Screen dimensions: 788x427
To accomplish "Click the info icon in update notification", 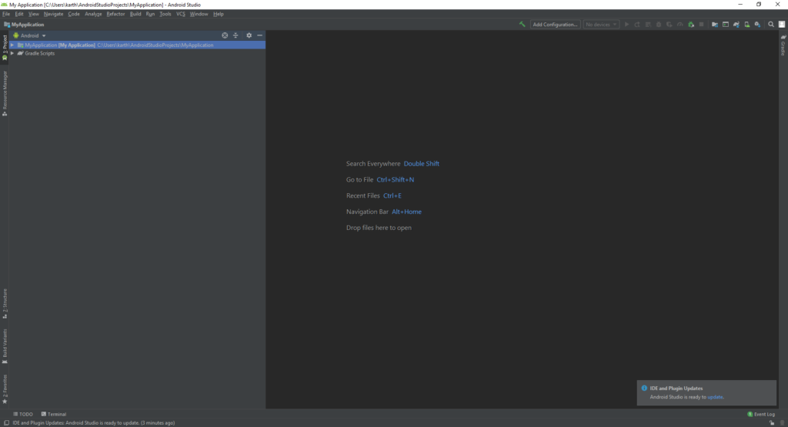I will [x=644, y=388].
